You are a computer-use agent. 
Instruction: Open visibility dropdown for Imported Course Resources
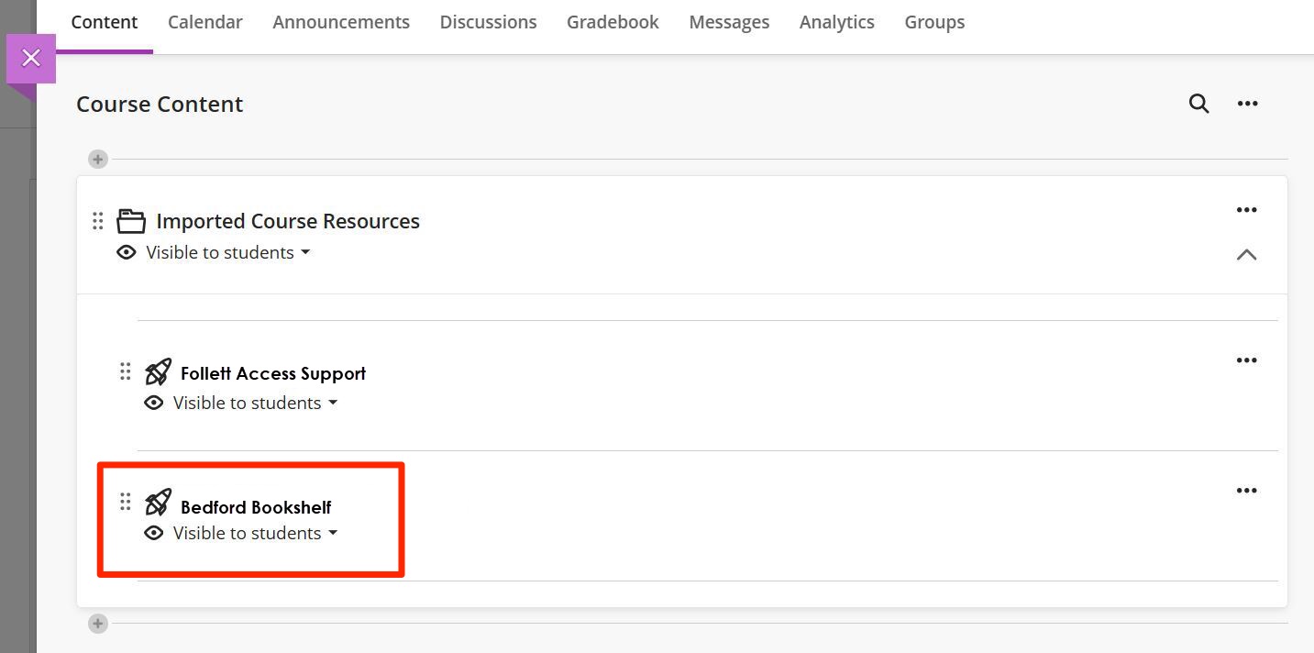click(228, 252)
